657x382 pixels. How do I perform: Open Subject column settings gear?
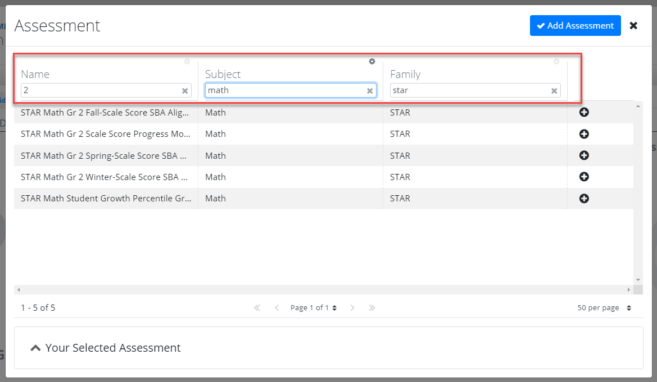[x=372, y=62]
